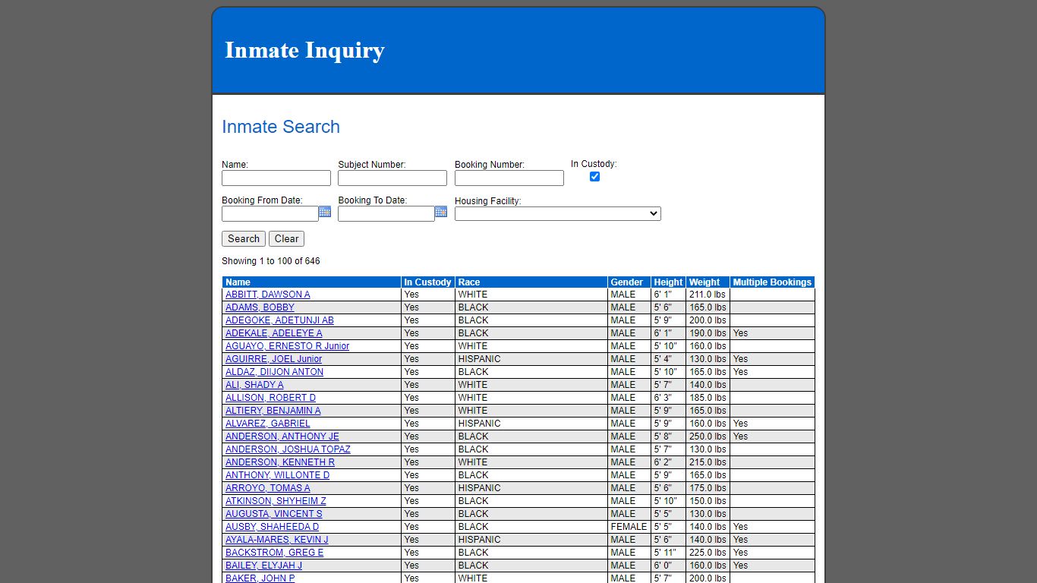Click the Inmate Inquiry header title
The image size is (1037, 583).
tap(304, 50)
